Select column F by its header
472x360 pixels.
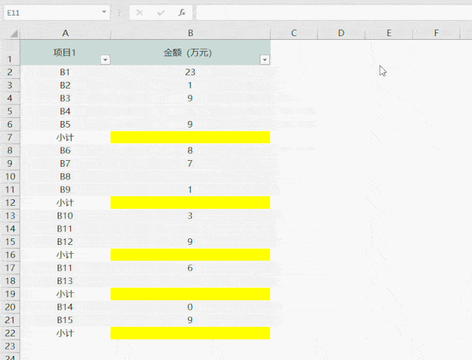436,33
